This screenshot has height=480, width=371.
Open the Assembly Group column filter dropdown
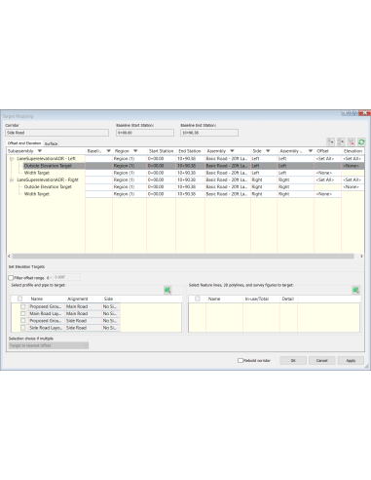(311, 151)
